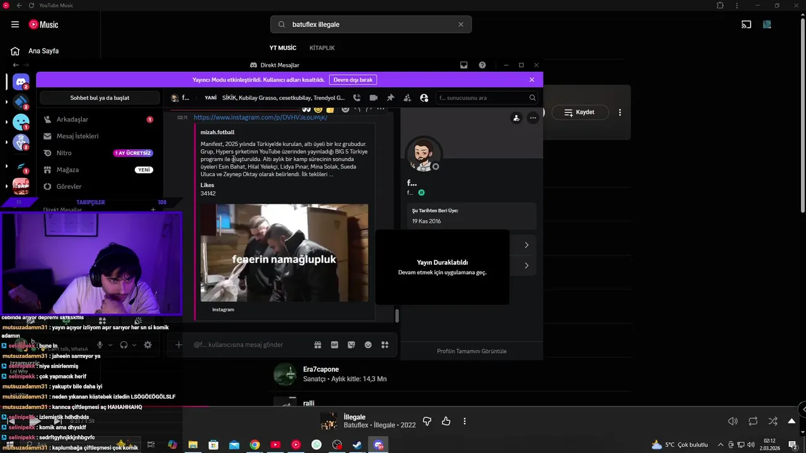Screen dimensions: 806x453
Task: Search in the Discord conversation
Action: [x=487, y=98]
